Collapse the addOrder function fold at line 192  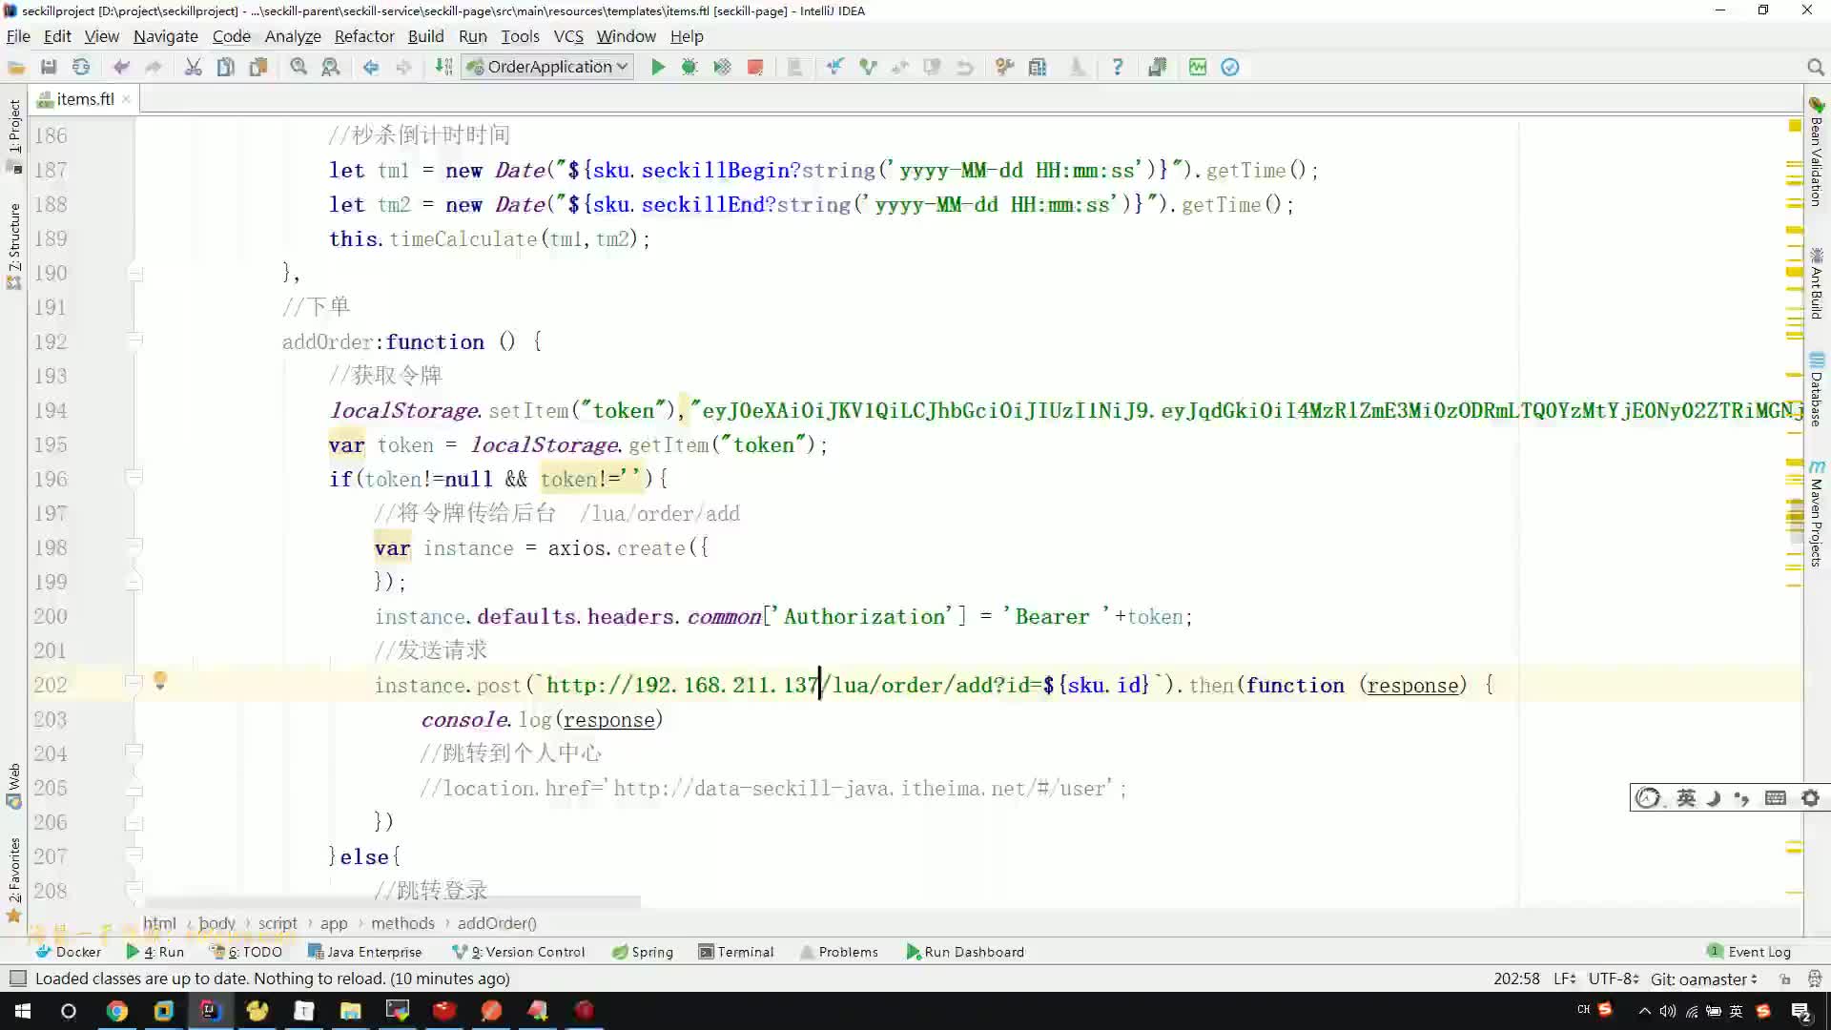click(134, 340)
